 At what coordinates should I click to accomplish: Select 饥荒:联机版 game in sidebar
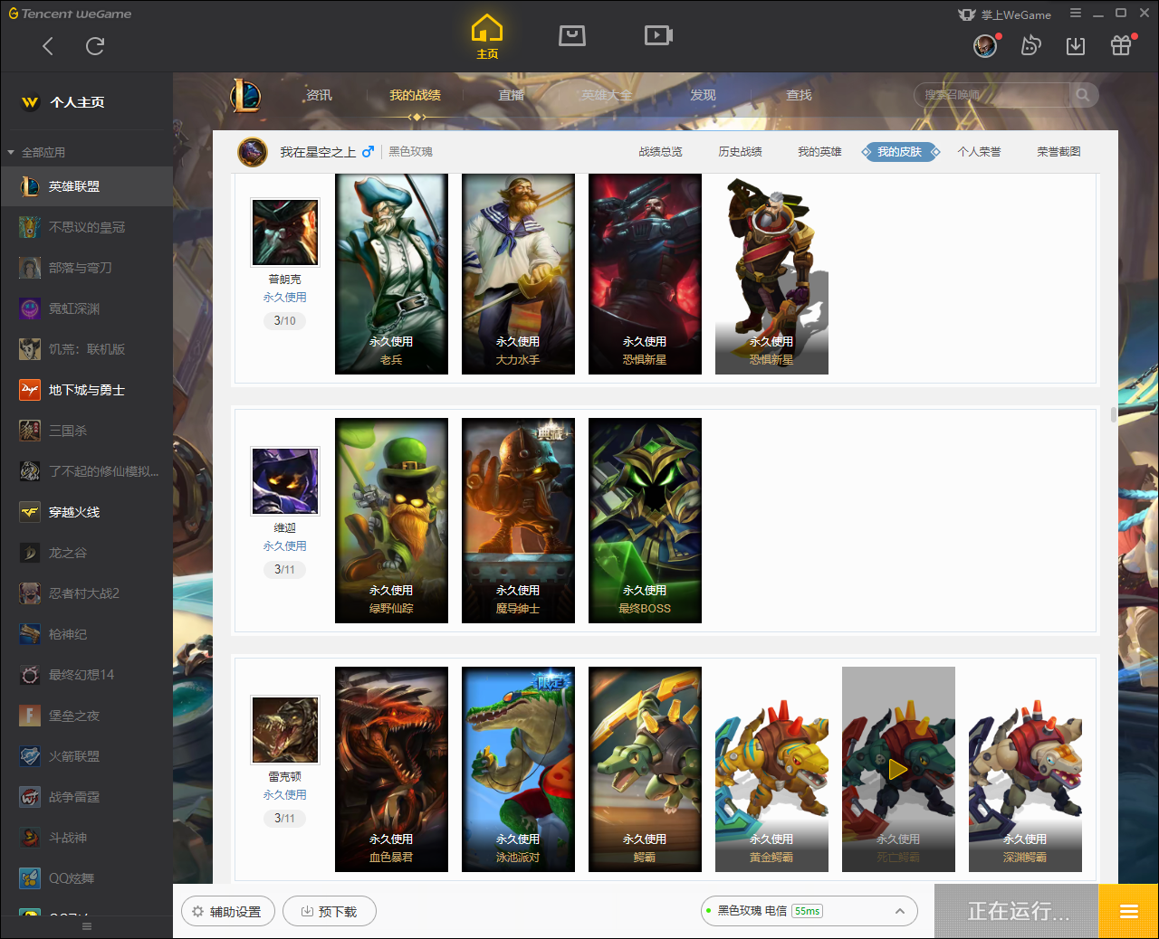pyautogui.click(x=86, y=349)
